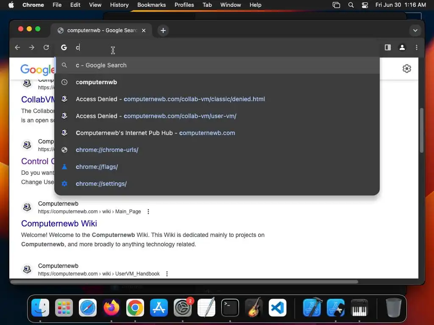Viewport: 434px width, 325px height.
Task: Open Firefox from the Dock
Action: 111,308
